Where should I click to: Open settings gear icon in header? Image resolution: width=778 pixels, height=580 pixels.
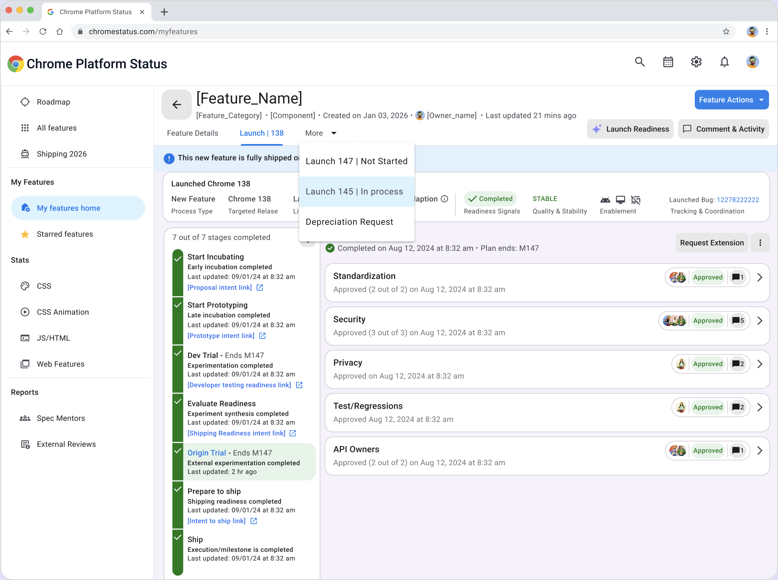pos(696,62)
